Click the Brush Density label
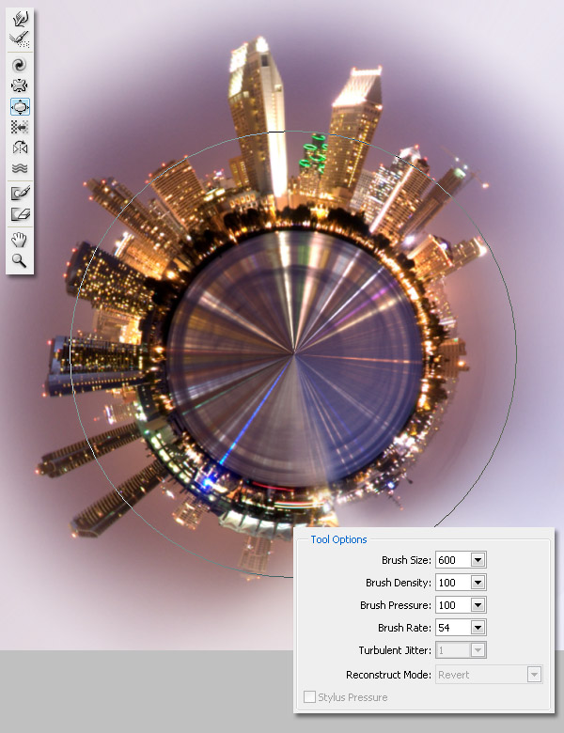 (399, 583)
